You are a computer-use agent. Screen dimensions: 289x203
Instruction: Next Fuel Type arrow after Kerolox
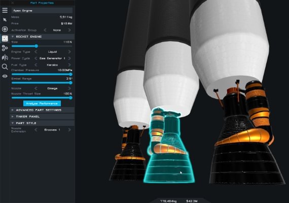click(69, 65)
